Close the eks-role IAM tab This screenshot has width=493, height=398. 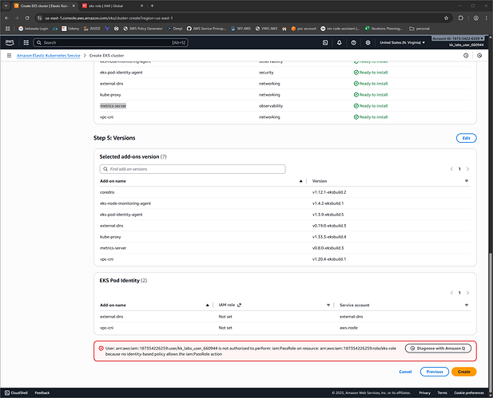(x=141, y=6)
